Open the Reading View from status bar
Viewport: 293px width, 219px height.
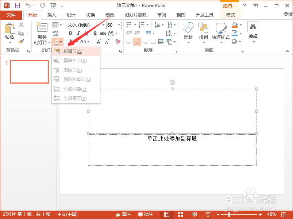point(194,214)
